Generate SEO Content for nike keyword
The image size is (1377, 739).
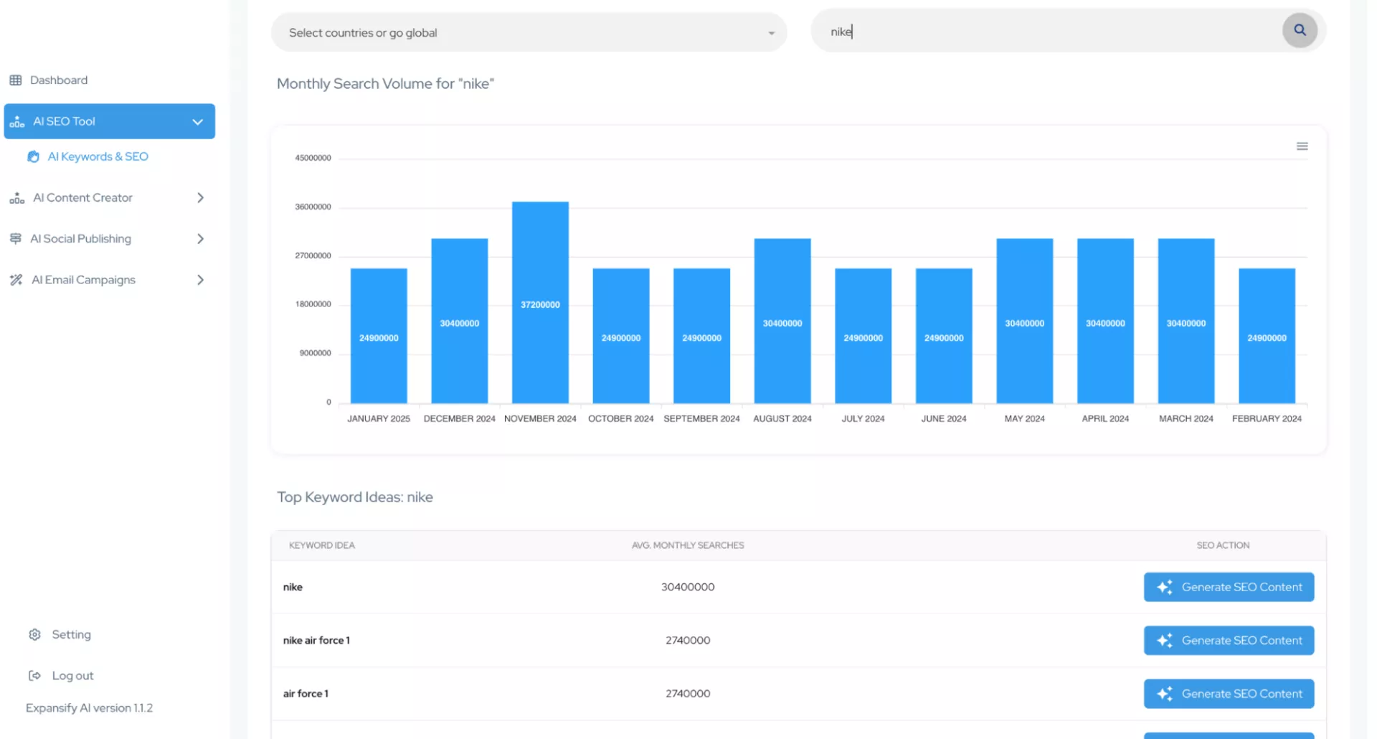click(1228, 587)
